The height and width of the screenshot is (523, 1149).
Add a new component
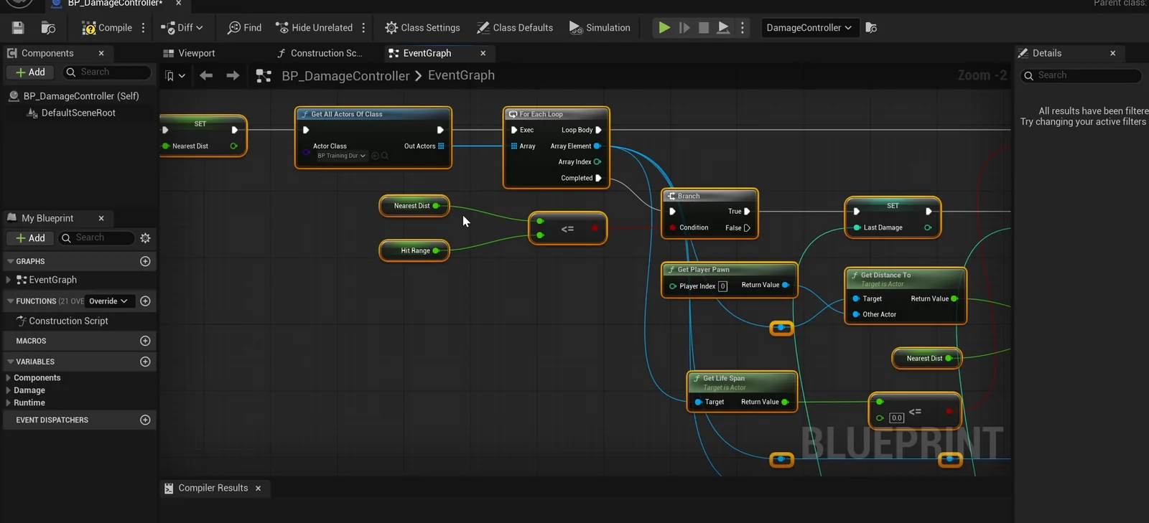click(30, 72)
